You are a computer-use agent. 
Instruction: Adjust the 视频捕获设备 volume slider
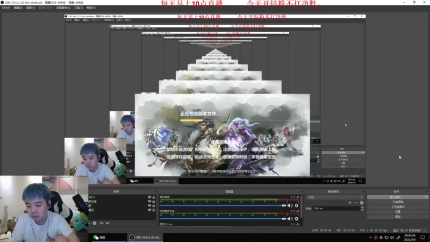(223, 219)
